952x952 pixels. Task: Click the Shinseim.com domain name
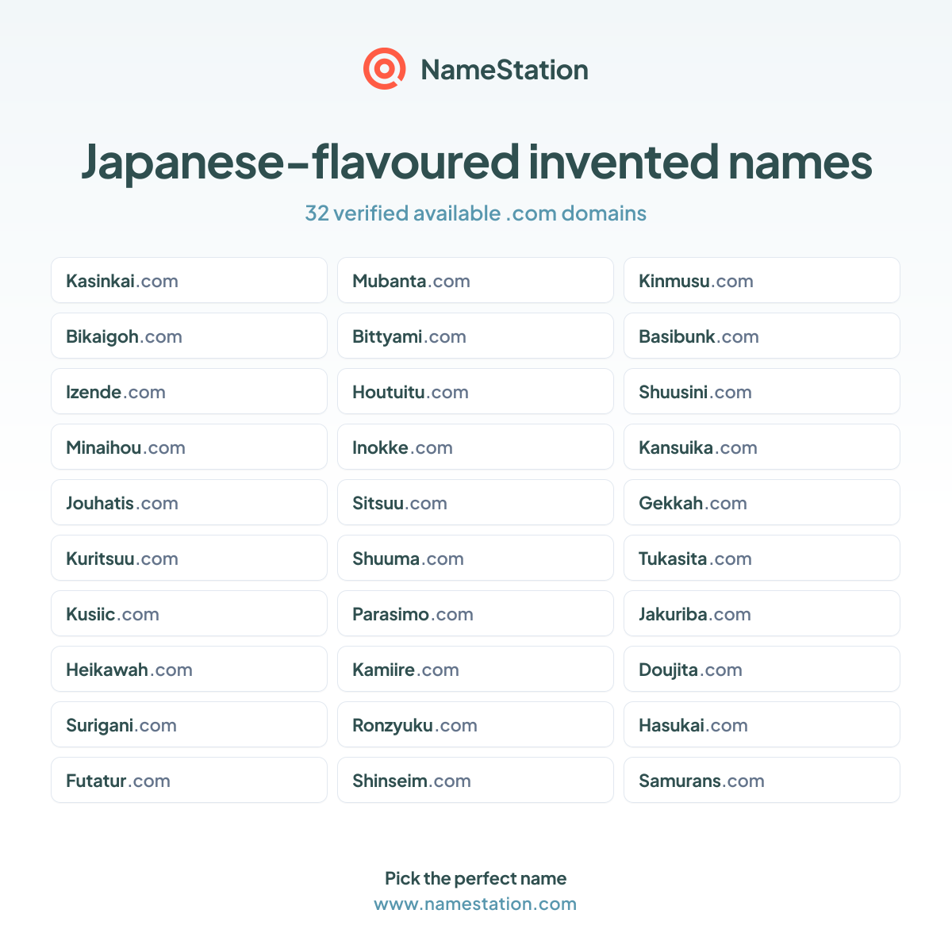point(412,781)
